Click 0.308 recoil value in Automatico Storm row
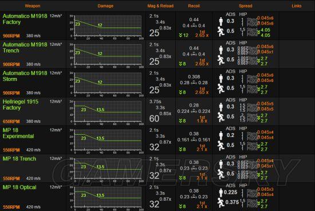The image size is (315, 211). pos(194,77)
